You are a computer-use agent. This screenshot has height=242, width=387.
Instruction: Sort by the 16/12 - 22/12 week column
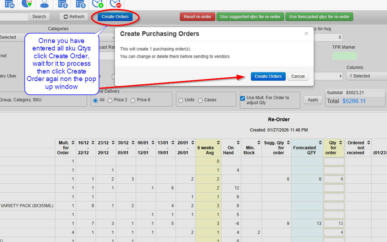click(93, 142)
